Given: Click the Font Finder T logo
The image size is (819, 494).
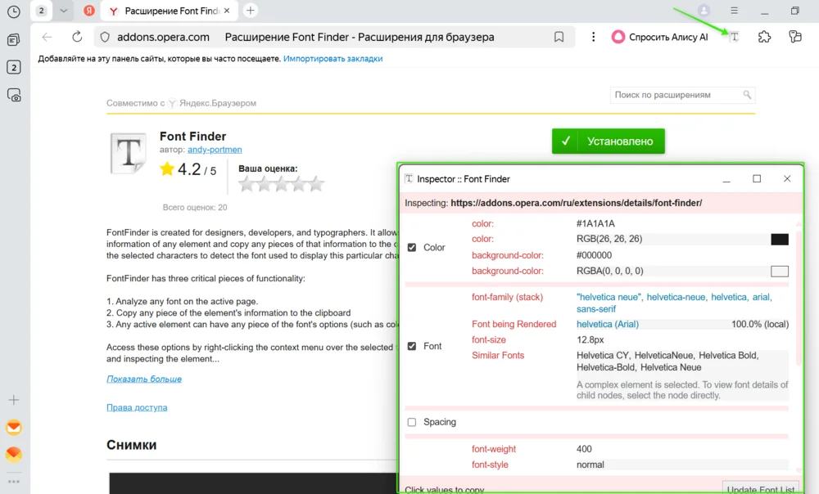Looking at the screenshot, I should click(129, 153).
